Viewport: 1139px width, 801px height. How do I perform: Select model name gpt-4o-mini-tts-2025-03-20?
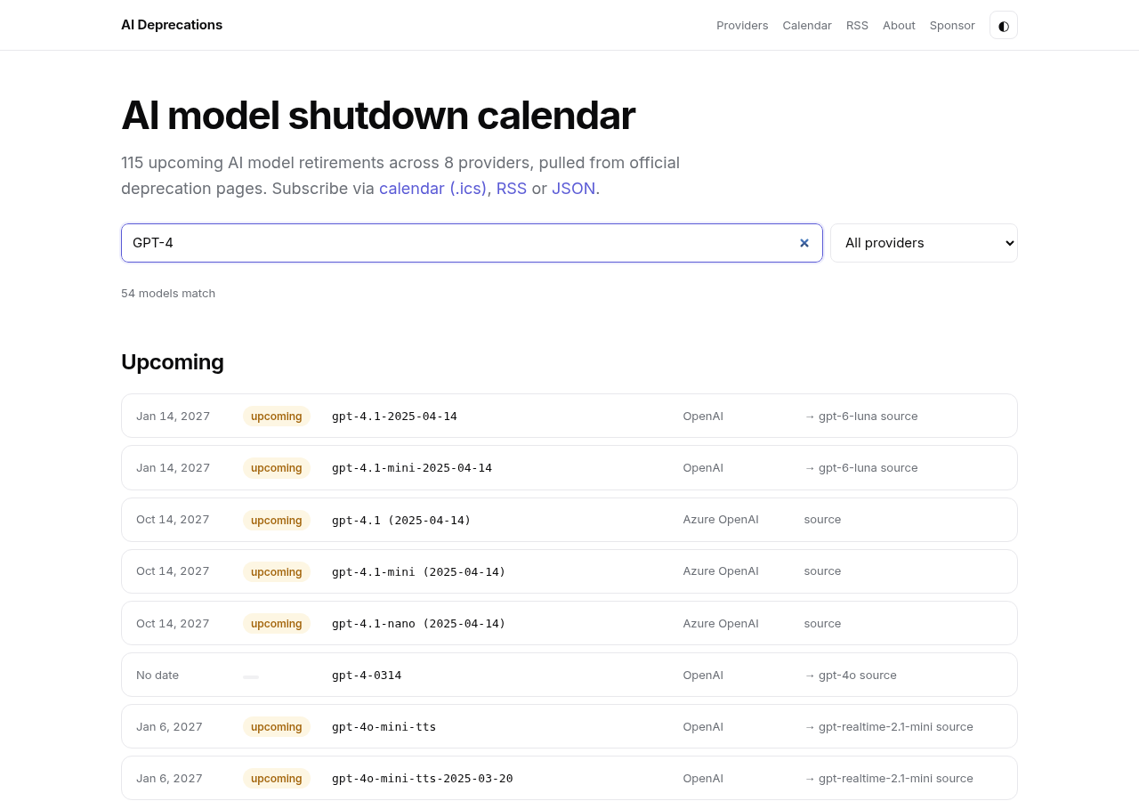422,778
